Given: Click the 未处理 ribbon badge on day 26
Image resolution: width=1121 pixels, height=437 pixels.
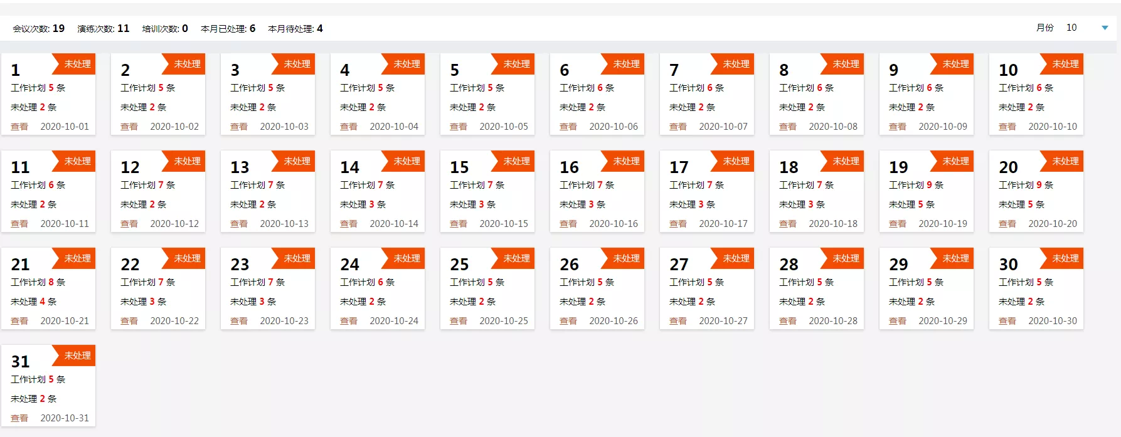Looking at the screenshot, I should click(x=625, y=258).
